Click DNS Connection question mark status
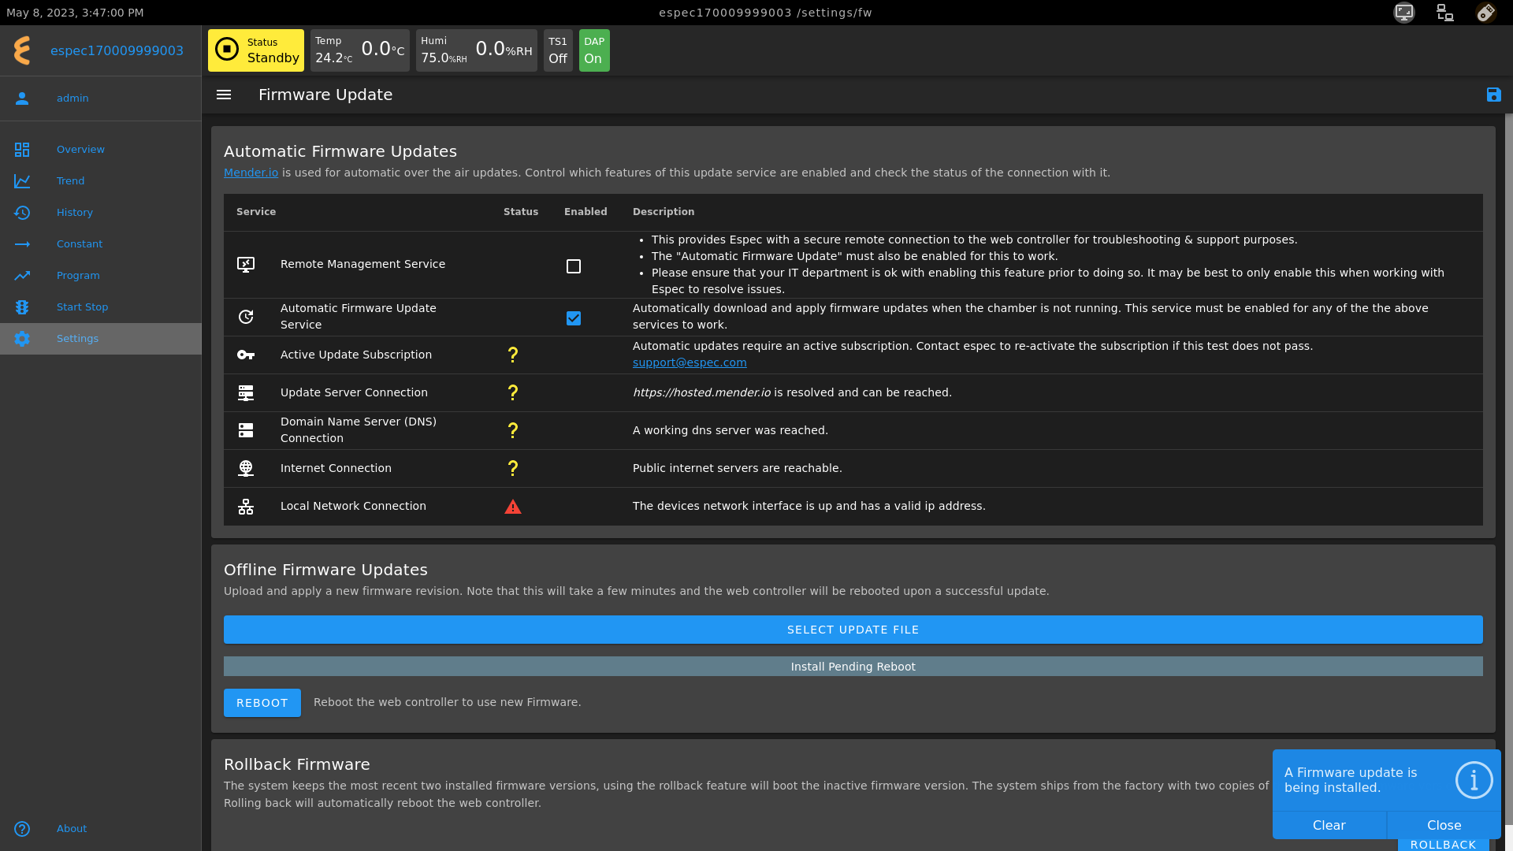This screenshot has height=851, width=1513. point(513,431)
